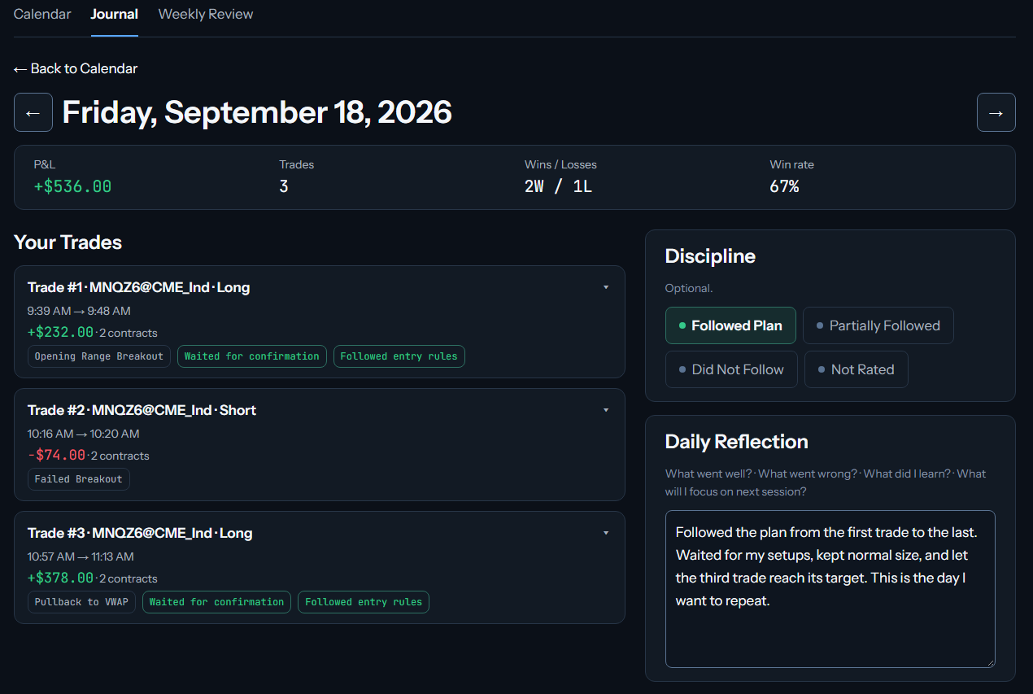Click the -$74.00 loss amount

[57, 455]
